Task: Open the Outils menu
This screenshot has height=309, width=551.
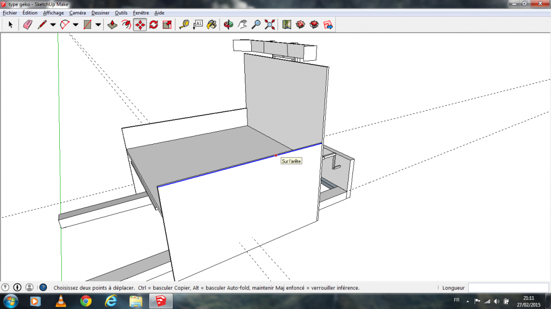Action: click(x=121, y=13)
